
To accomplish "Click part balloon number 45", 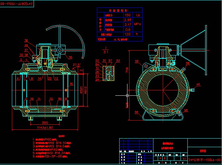I will 26,45.
